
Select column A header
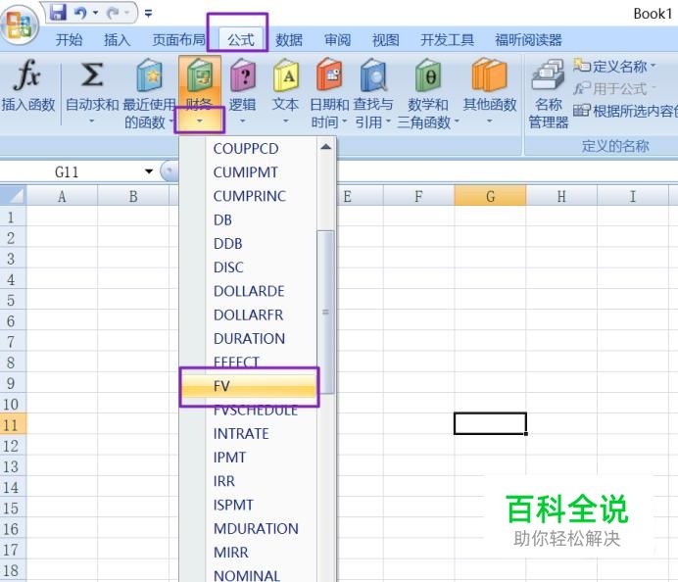pyautogui.click(x=63, y=196)
